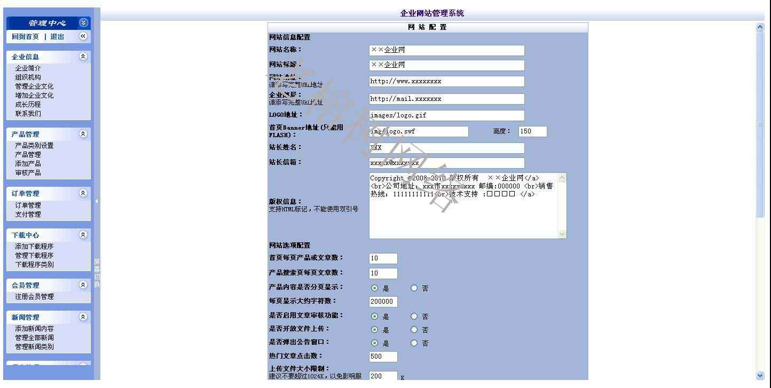Open 产品管理 sub-item link
Screen dimensions: 771x388
(x=28, y=155)
